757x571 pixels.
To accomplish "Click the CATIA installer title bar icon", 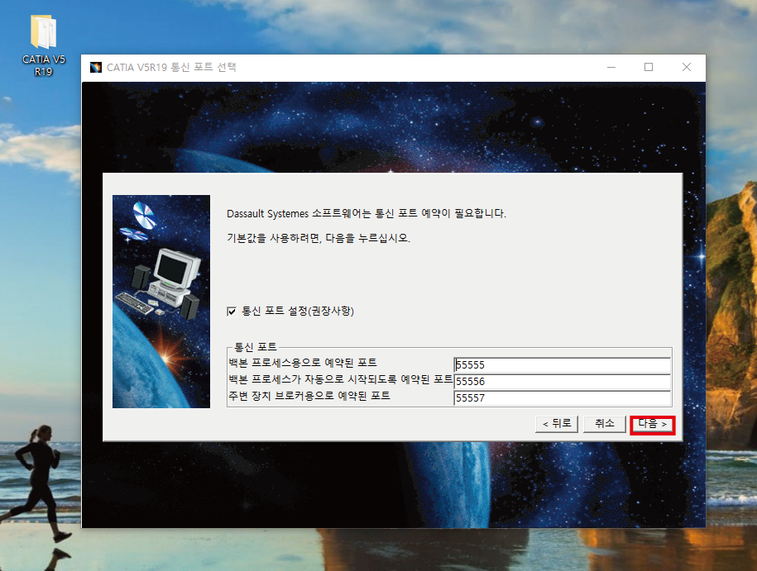I will tap(96, 67).
